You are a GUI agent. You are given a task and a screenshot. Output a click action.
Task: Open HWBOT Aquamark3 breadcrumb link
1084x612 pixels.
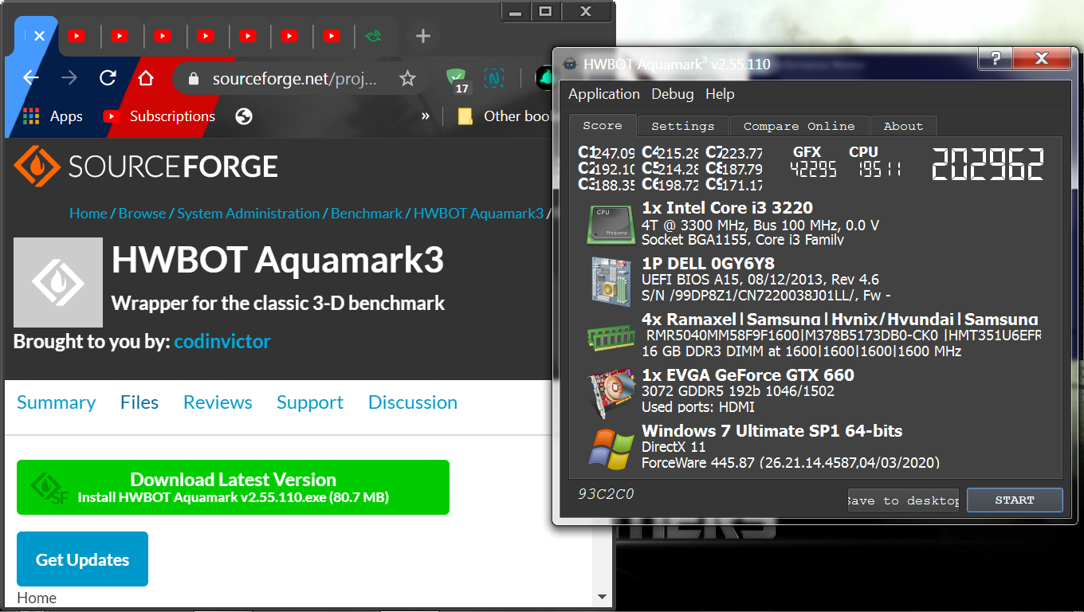(478, 214)
